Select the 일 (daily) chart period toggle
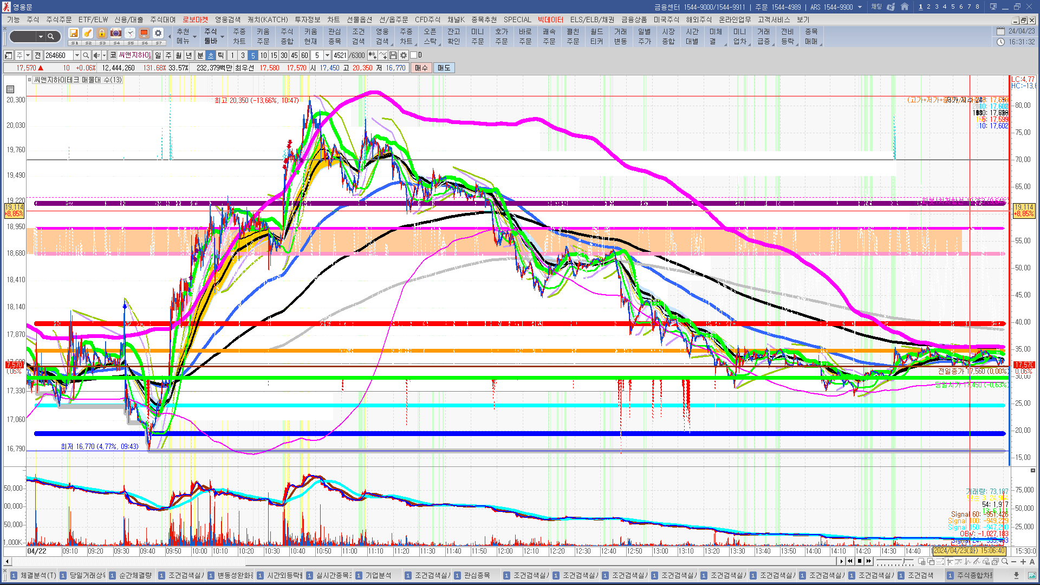The width and height of the screenshot is (1040, 585). [158, 55]
